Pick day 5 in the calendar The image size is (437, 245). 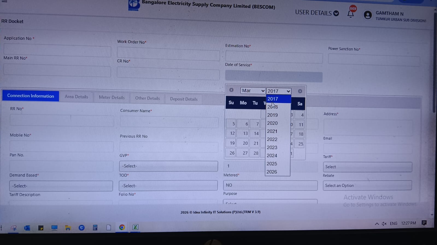tap(231, 124)
